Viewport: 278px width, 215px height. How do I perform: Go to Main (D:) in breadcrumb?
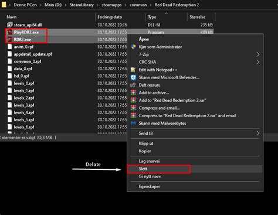[53, 5]
